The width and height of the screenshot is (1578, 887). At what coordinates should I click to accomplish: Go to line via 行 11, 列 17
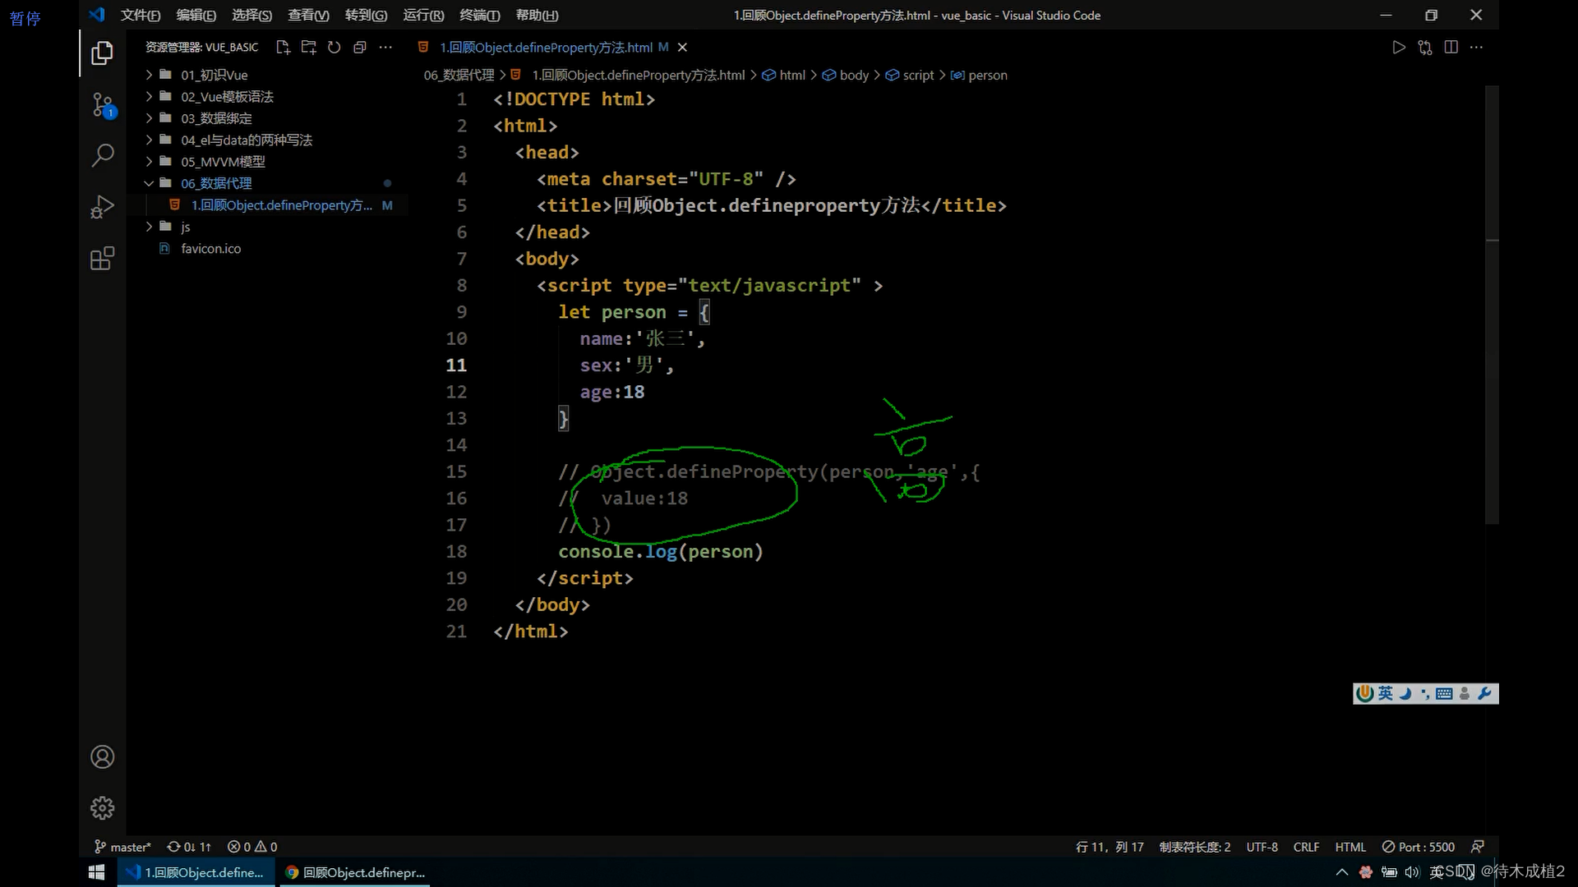tap(1110, 847)
